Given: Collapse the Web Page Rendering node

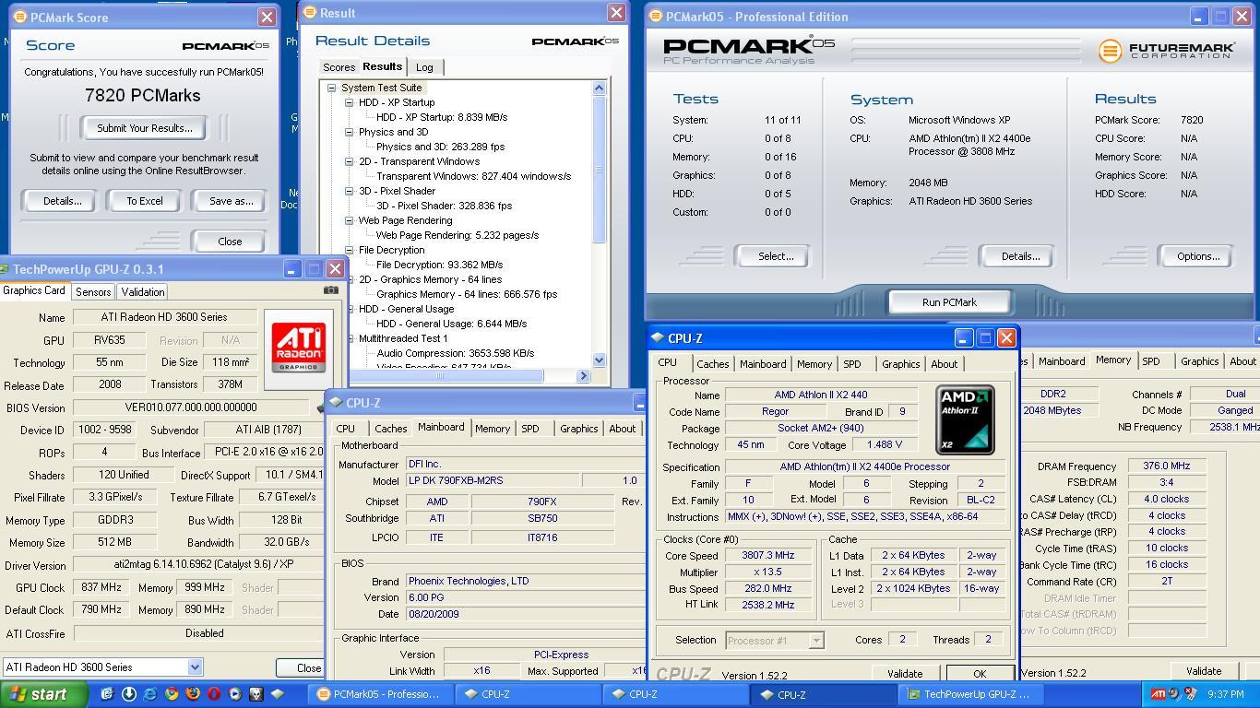Looking at the screenshot, I should coord(350,220).
